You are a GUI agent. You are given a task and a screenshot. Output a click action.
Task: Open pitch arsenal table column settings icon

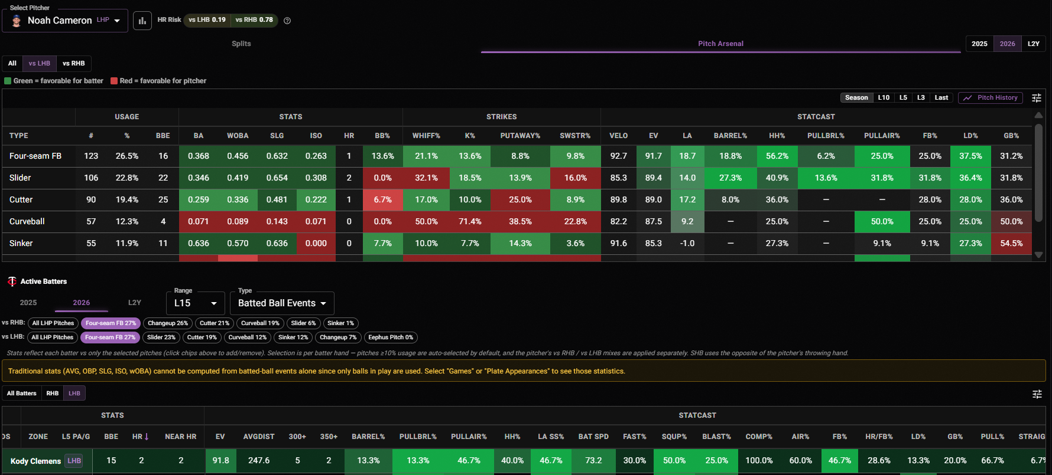1037,98
